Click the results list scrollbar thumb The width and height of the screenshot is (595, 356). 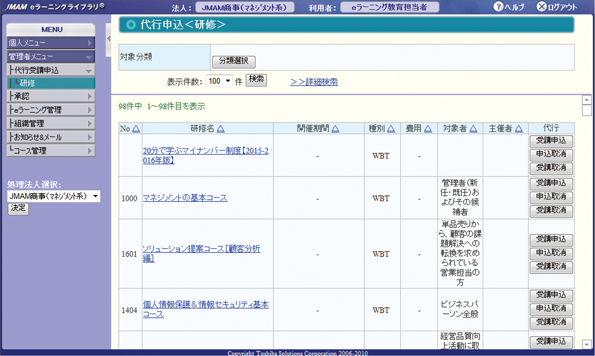point(587,110)
